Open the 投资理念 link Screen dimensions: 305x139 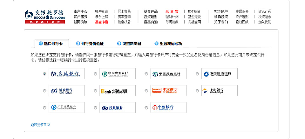click(x=265, y=17)
